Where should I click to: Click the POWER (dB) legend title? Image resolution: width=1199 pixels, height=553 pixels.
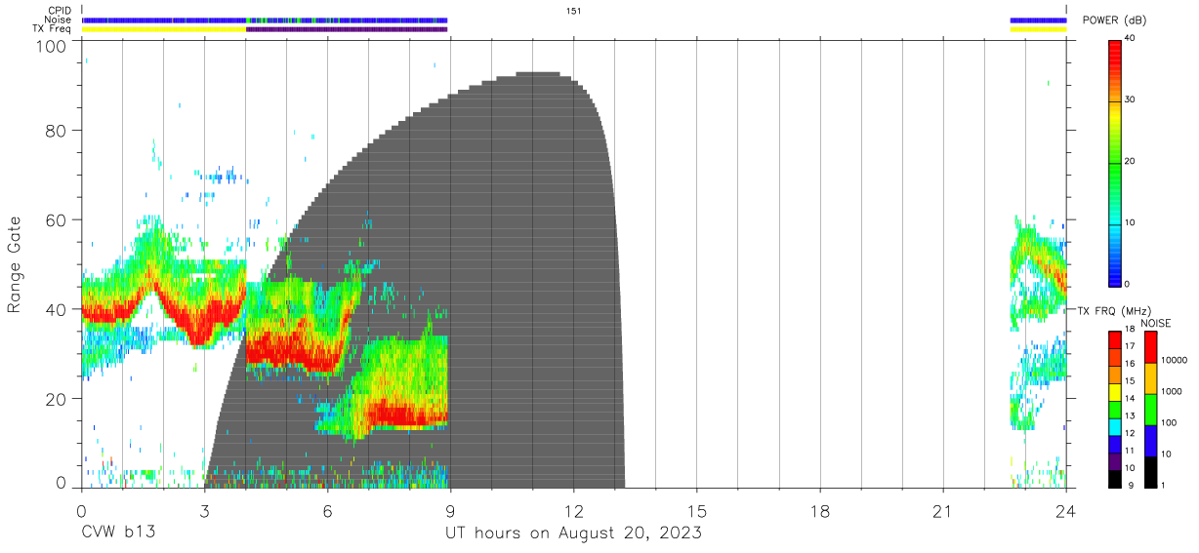pyautogui.click(x=1115, y=20)
